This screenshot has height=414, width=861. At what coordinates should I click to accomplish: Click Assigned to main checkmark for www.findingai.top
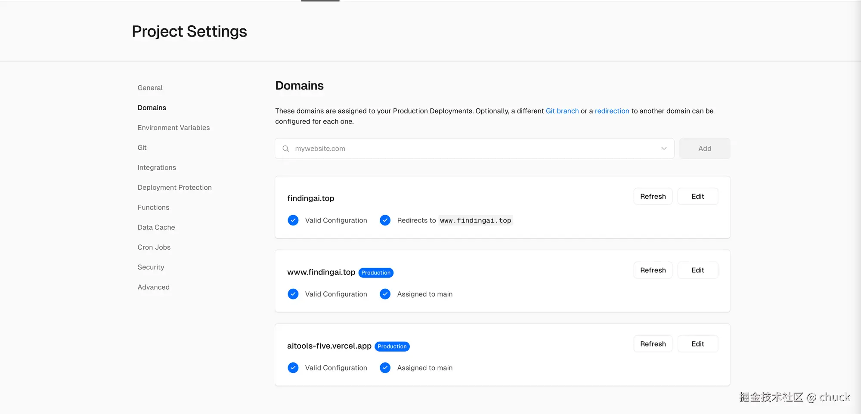pos(385,294)
